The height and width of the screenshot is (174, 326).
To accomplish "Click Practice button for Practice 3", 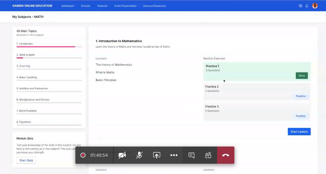I will (301, 116).
